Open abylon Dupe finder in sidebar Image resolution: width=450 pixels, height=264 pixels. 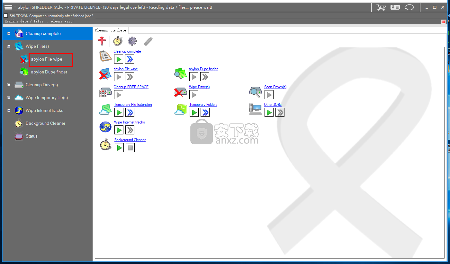click(49, 72)
